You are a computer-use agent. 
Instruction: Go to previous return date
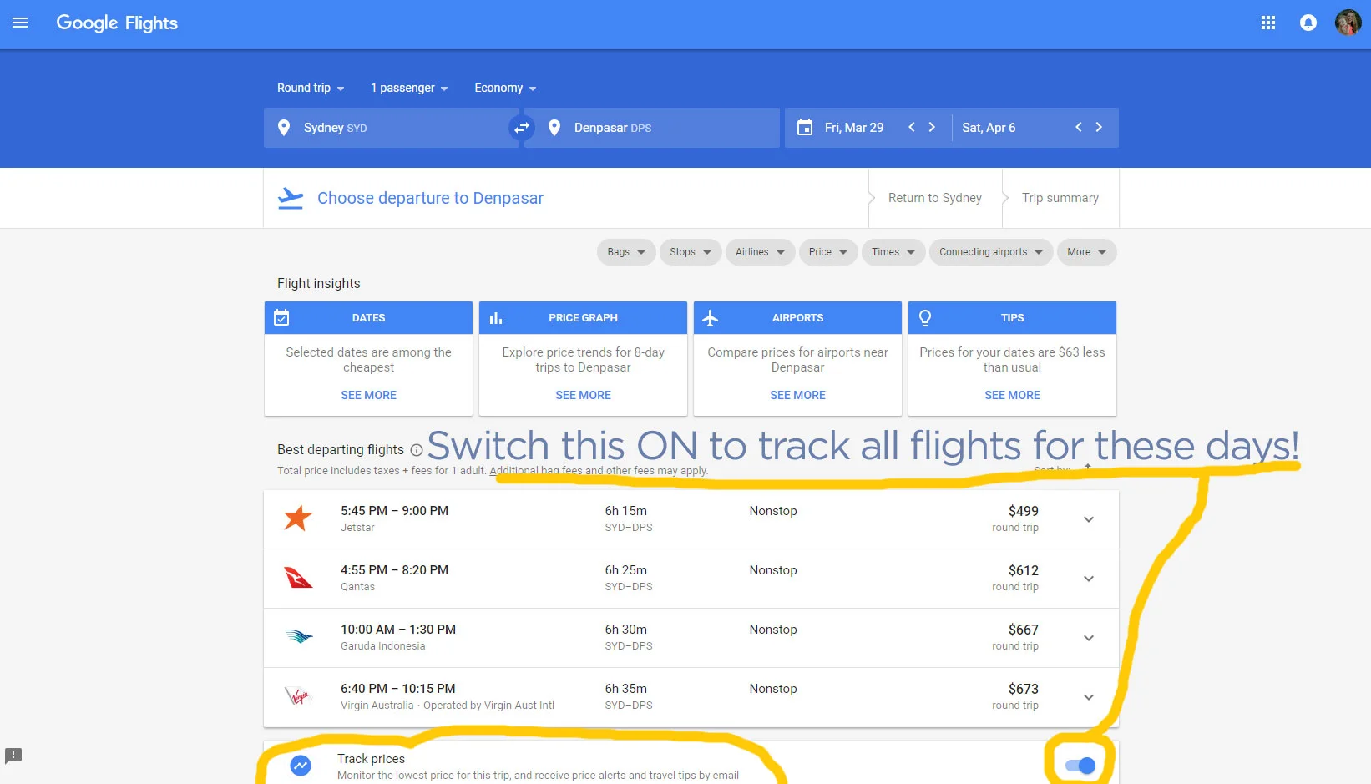click(x=1079, y=127)
